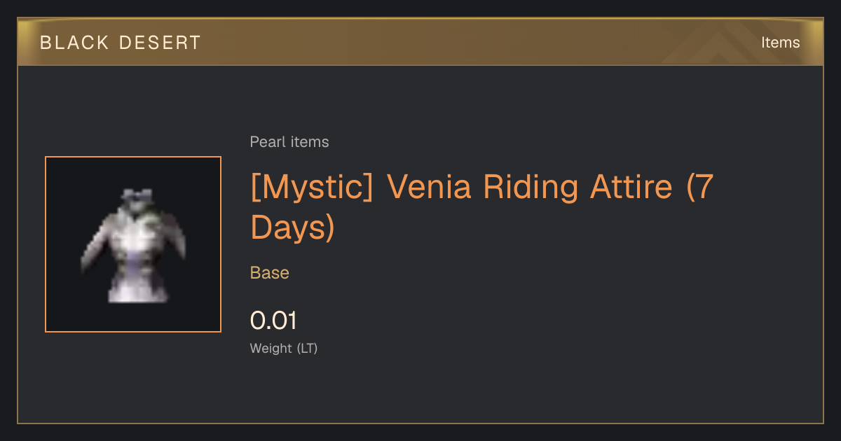841x441 pixels.
Task: Click the Days) text on the second title line
Action: click(x=292, y=227)
